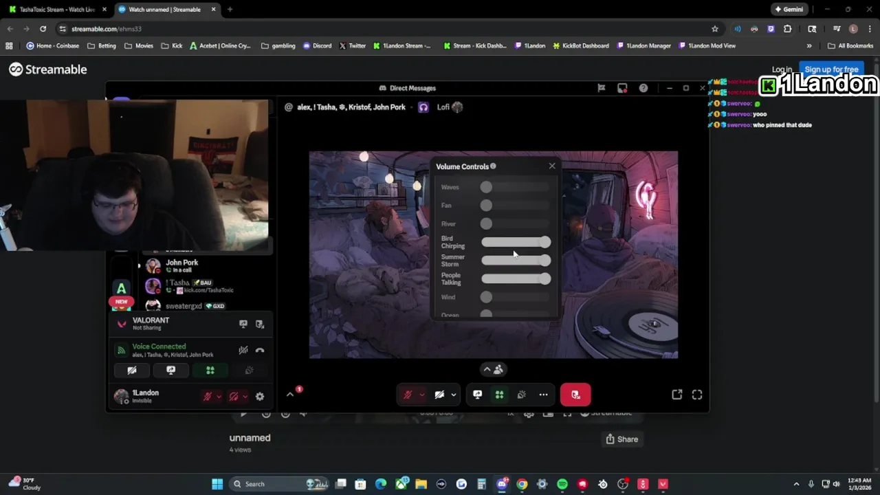This screenshot has width=880, height=495.
Task: Switch to TashaToxic Stream browser tab
Action: 56,10
